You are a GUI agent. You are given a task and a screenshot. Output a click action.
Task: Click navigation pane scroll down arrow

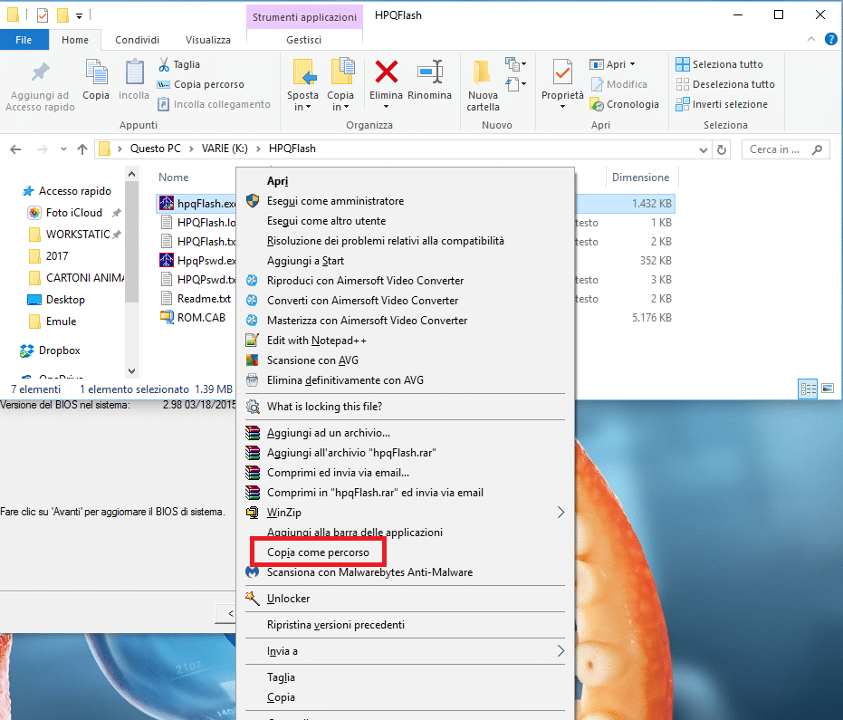point(131,371)
